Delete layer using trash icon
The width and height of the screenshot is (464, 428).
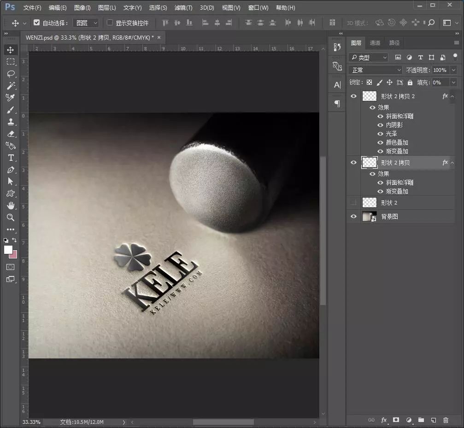click(446, 420)
